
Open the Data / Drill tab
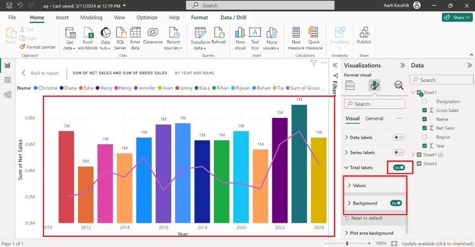[234, 18]
